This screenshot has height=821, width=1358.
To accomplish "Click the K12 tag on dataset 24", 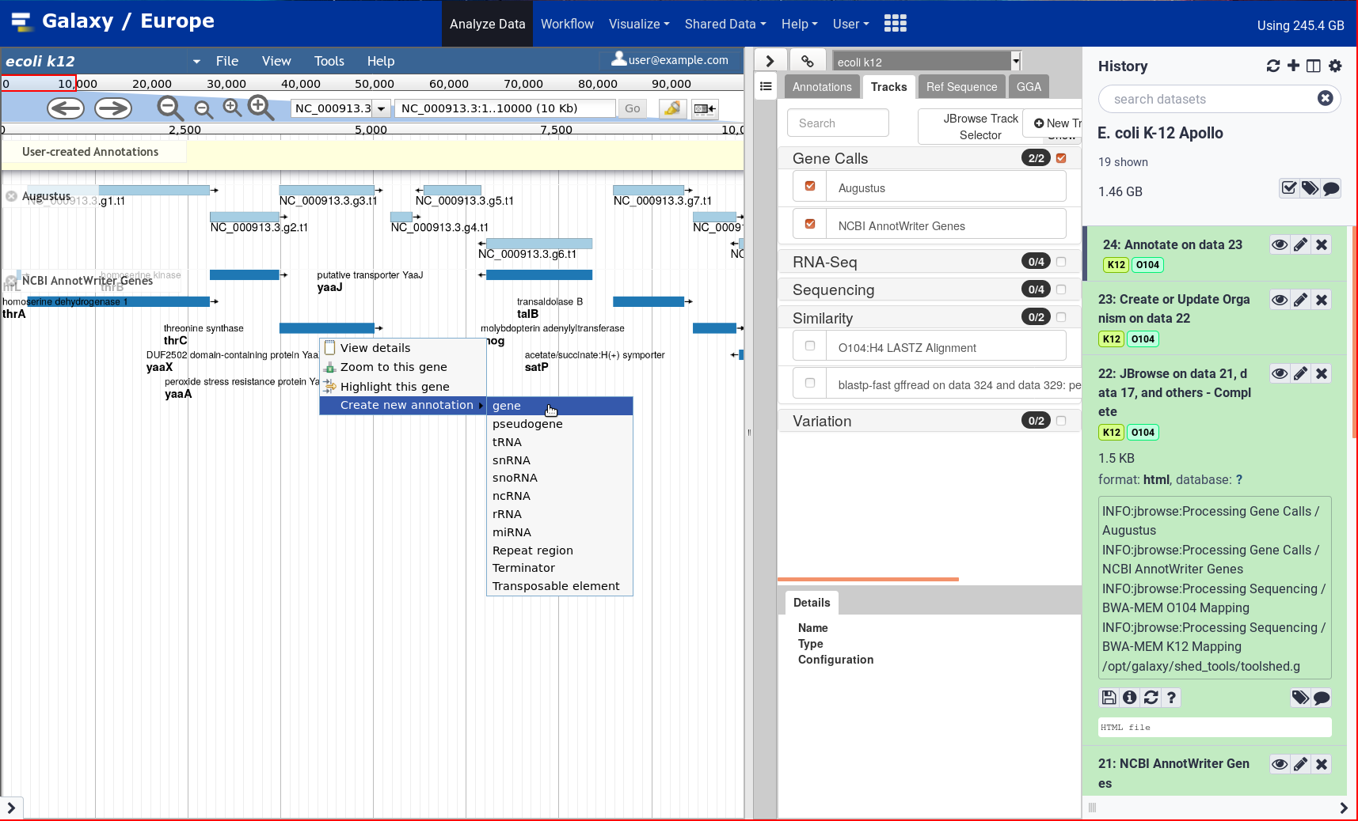I will [1116, 265].
